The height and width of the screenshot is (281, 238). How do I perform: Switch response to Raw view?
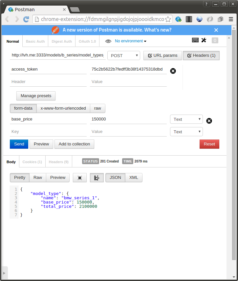(x=38, y=178)
